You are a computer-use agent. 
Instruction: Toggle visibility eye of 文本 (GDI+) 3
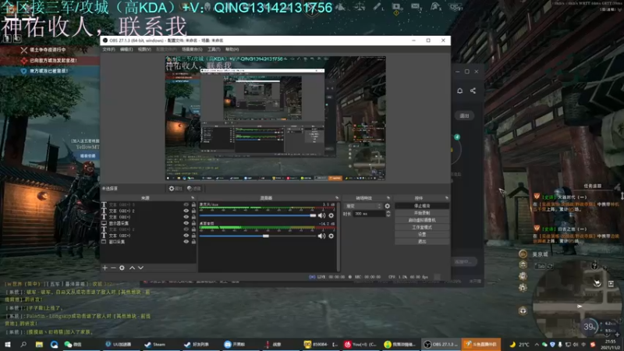[x=186, y=204]
